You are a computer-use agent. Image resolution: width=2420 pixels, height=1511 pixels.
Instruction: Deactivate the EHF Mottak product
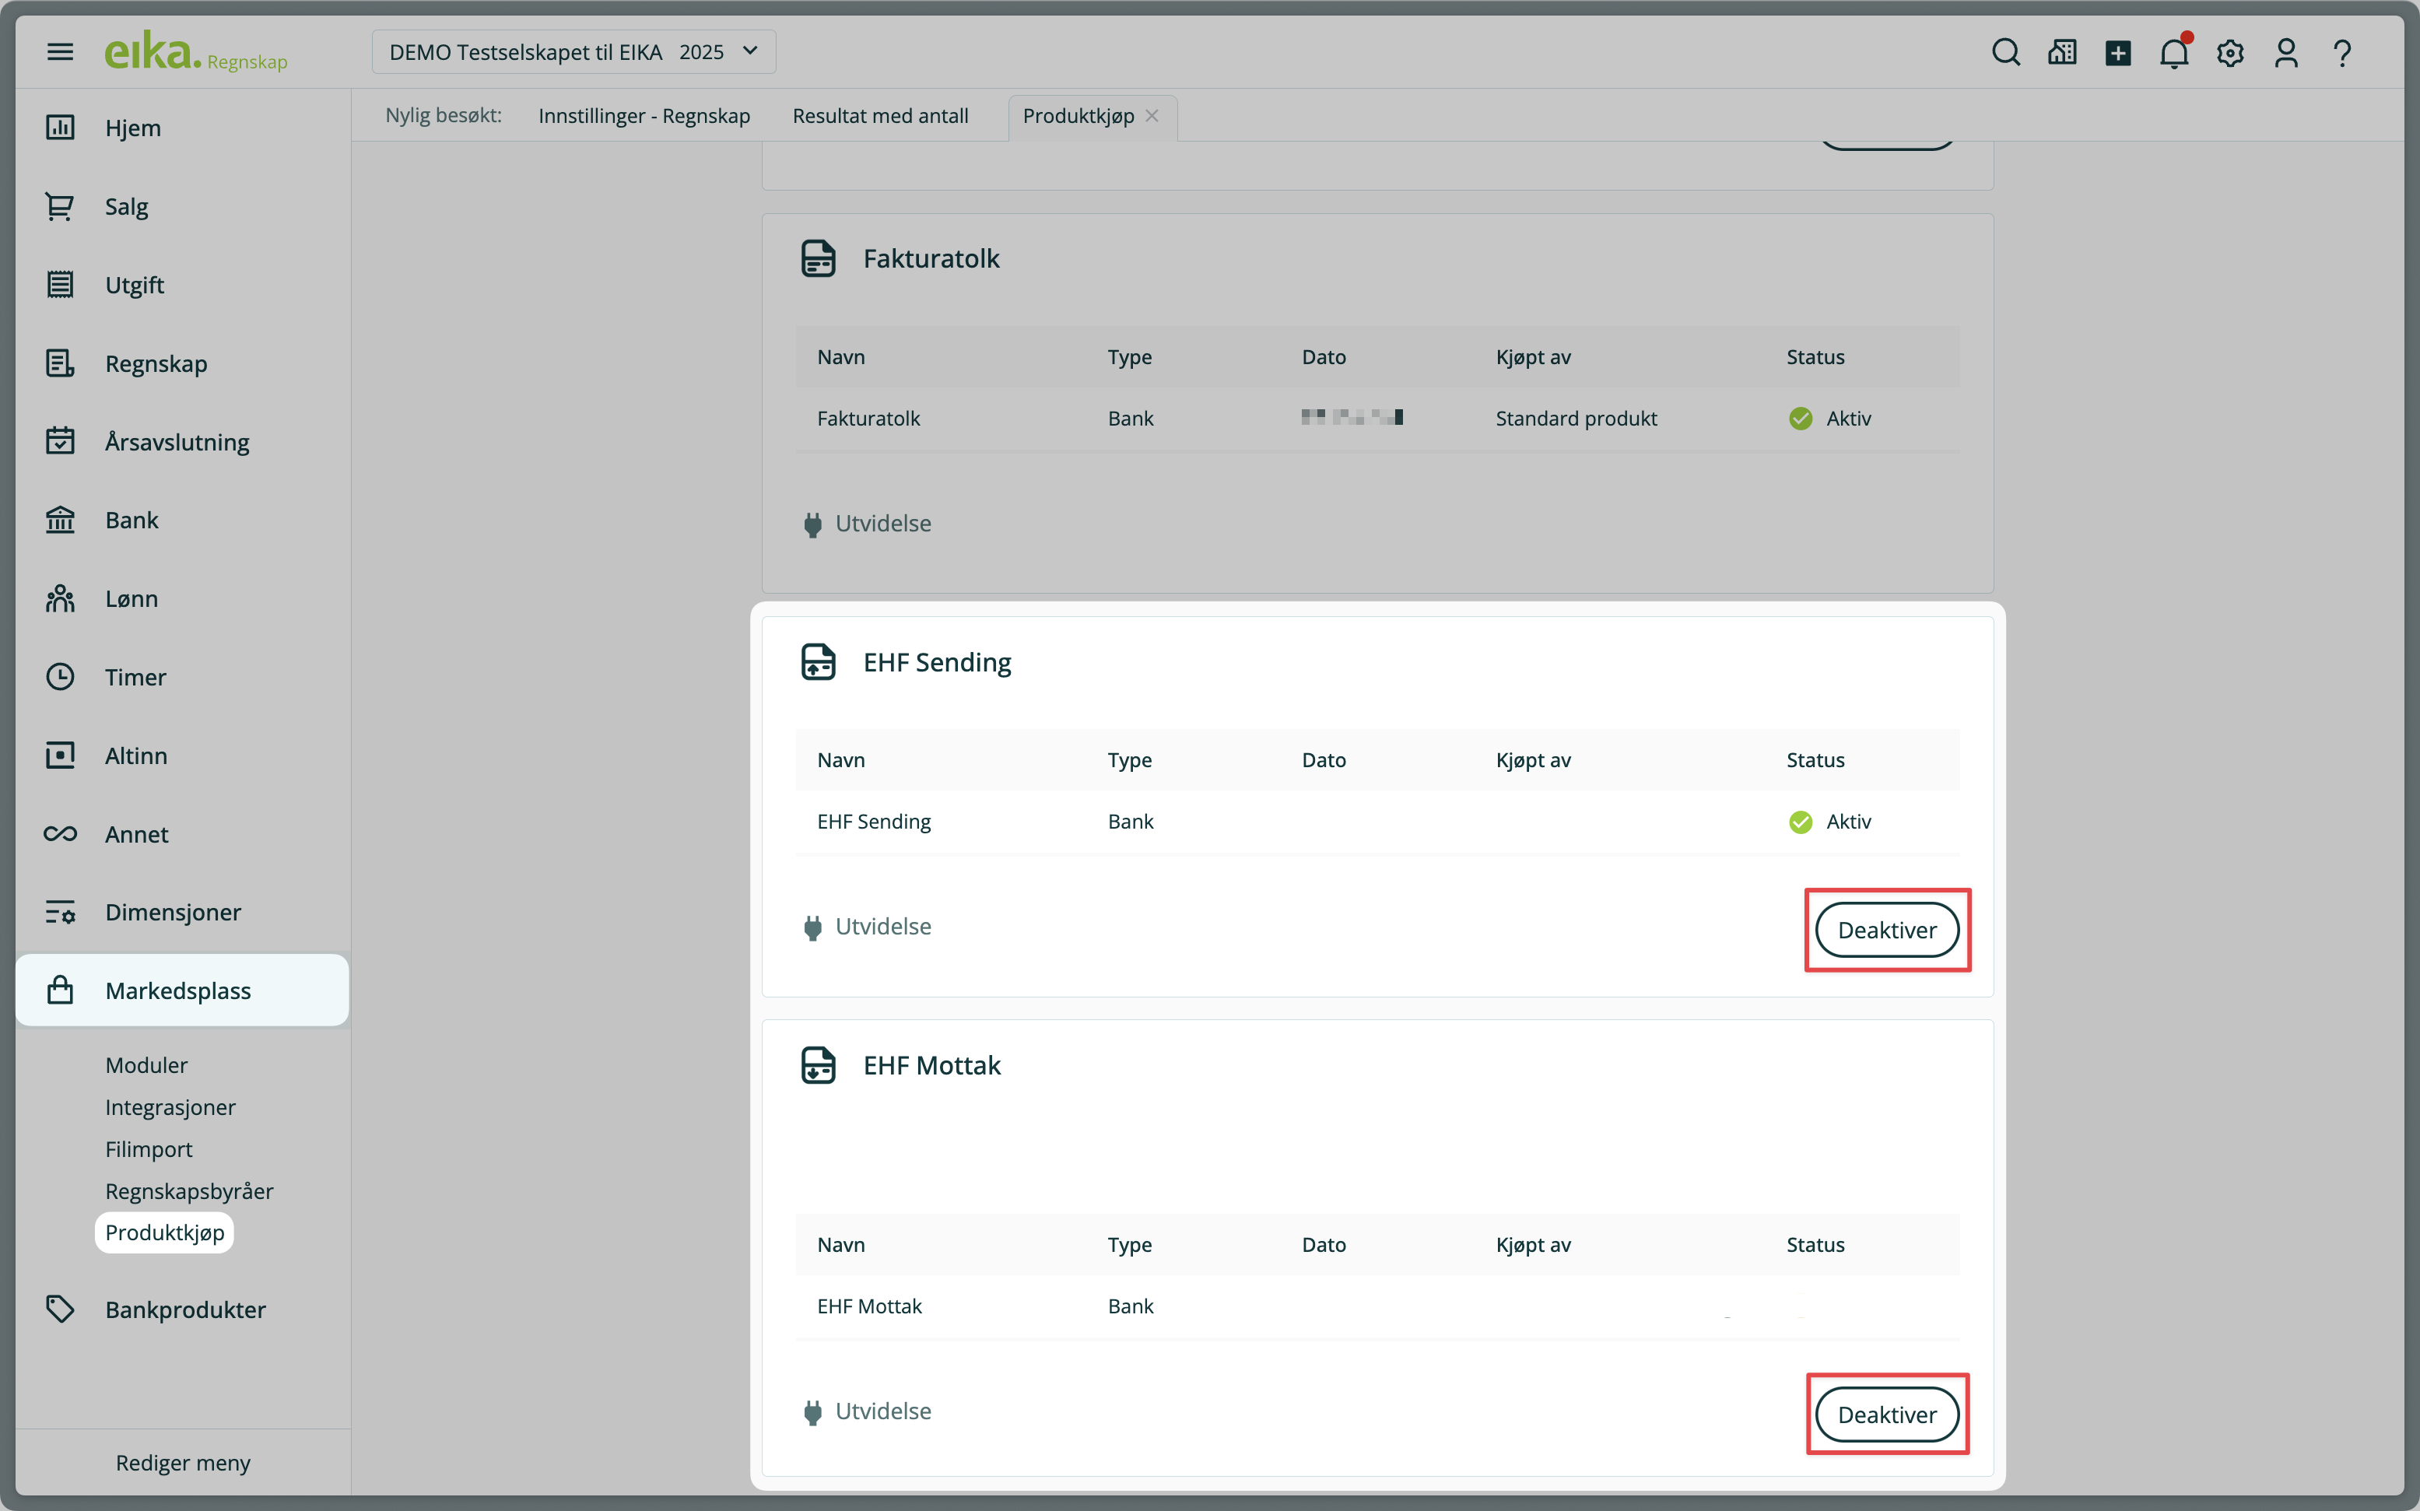click(1885, 1414)
